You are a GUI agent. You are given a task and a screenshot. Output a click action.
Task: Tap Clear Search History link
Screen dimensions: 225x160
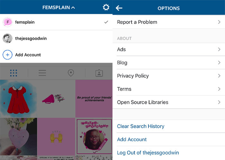[140, 126]
